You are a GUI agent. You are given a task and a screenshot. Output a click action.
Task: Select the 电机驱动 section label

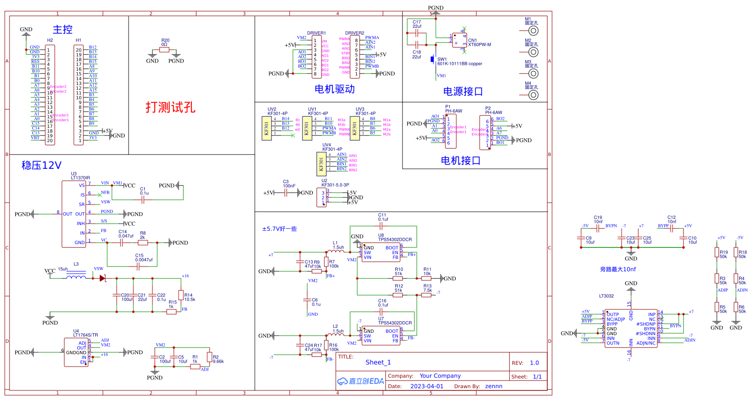[334, 89]
